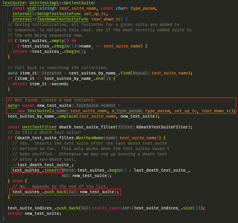Image resolution: width=238 pixels, height=223 pixels.
Task: Click the 'filter:' parameter hint
Action: 127,127
